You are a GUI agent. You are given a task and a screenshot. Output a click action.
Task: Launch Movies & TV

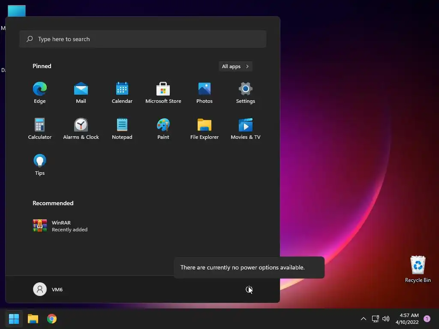[x=246, y=129]
